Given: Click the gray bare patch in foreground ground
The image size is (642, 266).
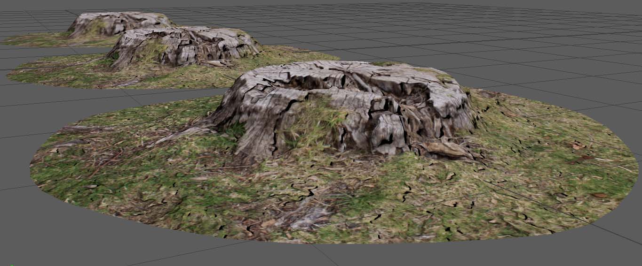Looking at the screenshot, I should pos(306,216).
